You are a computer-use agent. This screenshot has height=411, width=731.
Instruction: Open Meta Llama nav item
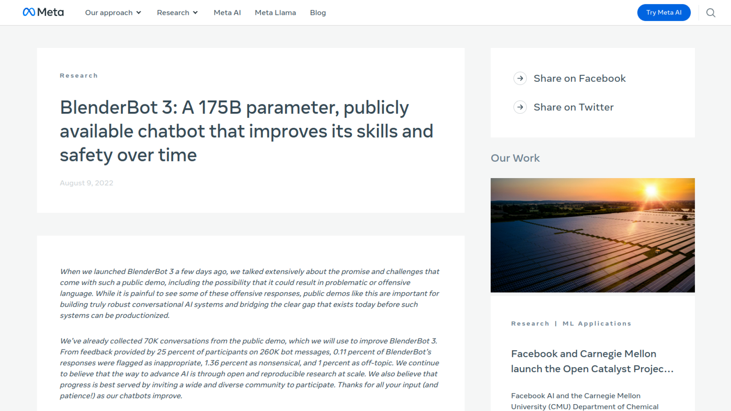coord(275,13)
